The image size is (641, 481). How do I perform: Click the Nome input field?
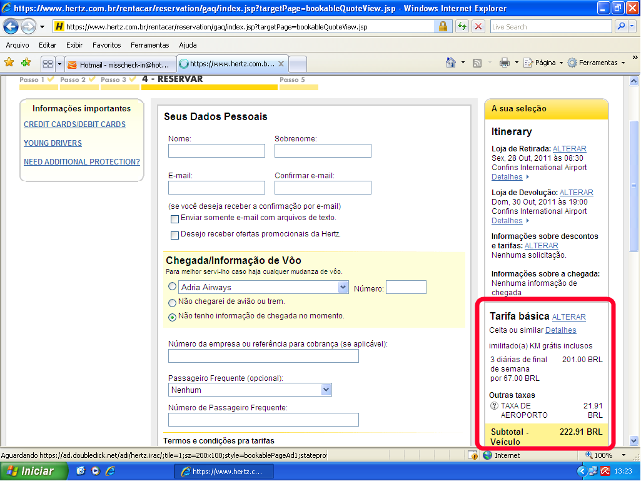click(x=216, y=151)
